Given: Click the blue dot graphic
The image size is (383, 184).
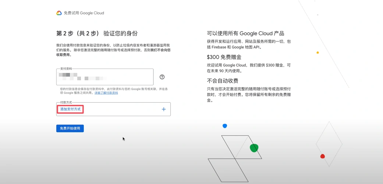Looking at the screenshot, I should pos(225,126).
